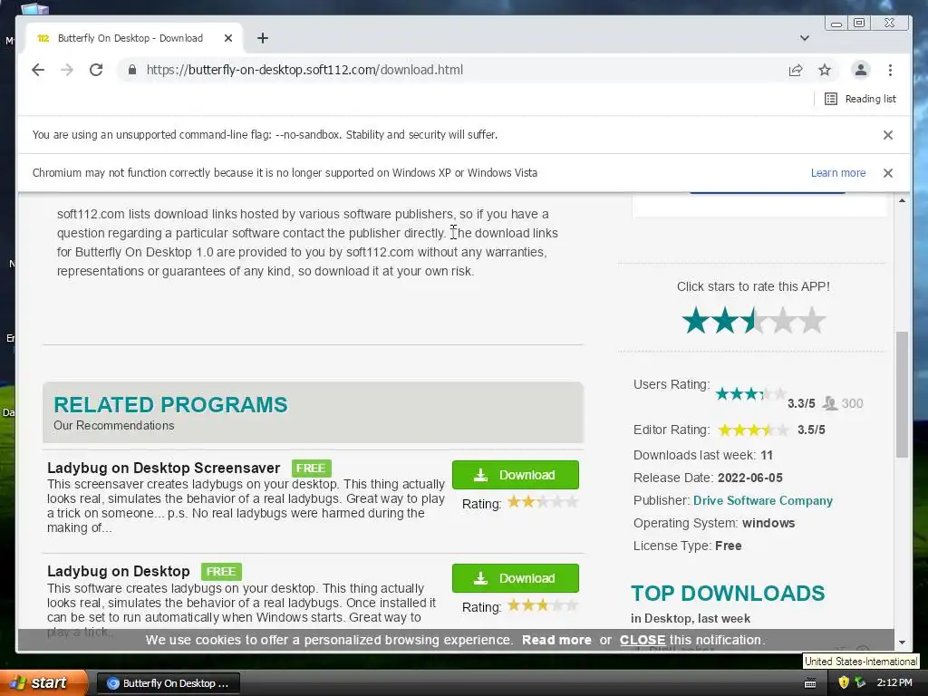Click the network connection tray icon
928x696 pixels.
[x=860, y=682]
